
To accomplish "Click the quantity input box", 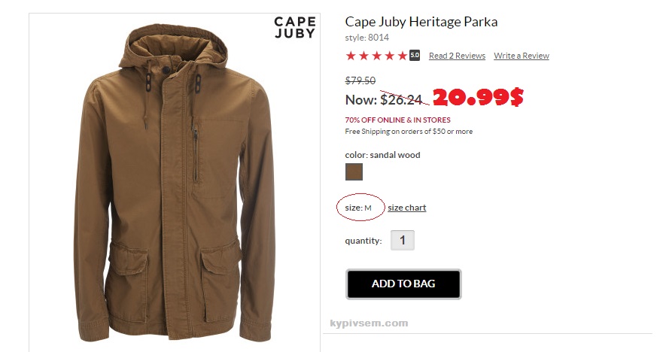I will [x=403, y=240].
